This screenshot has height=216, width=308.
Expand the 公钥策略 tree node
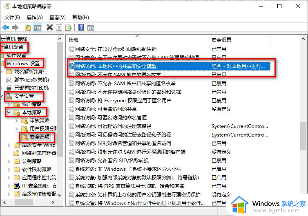click(9, 161)
